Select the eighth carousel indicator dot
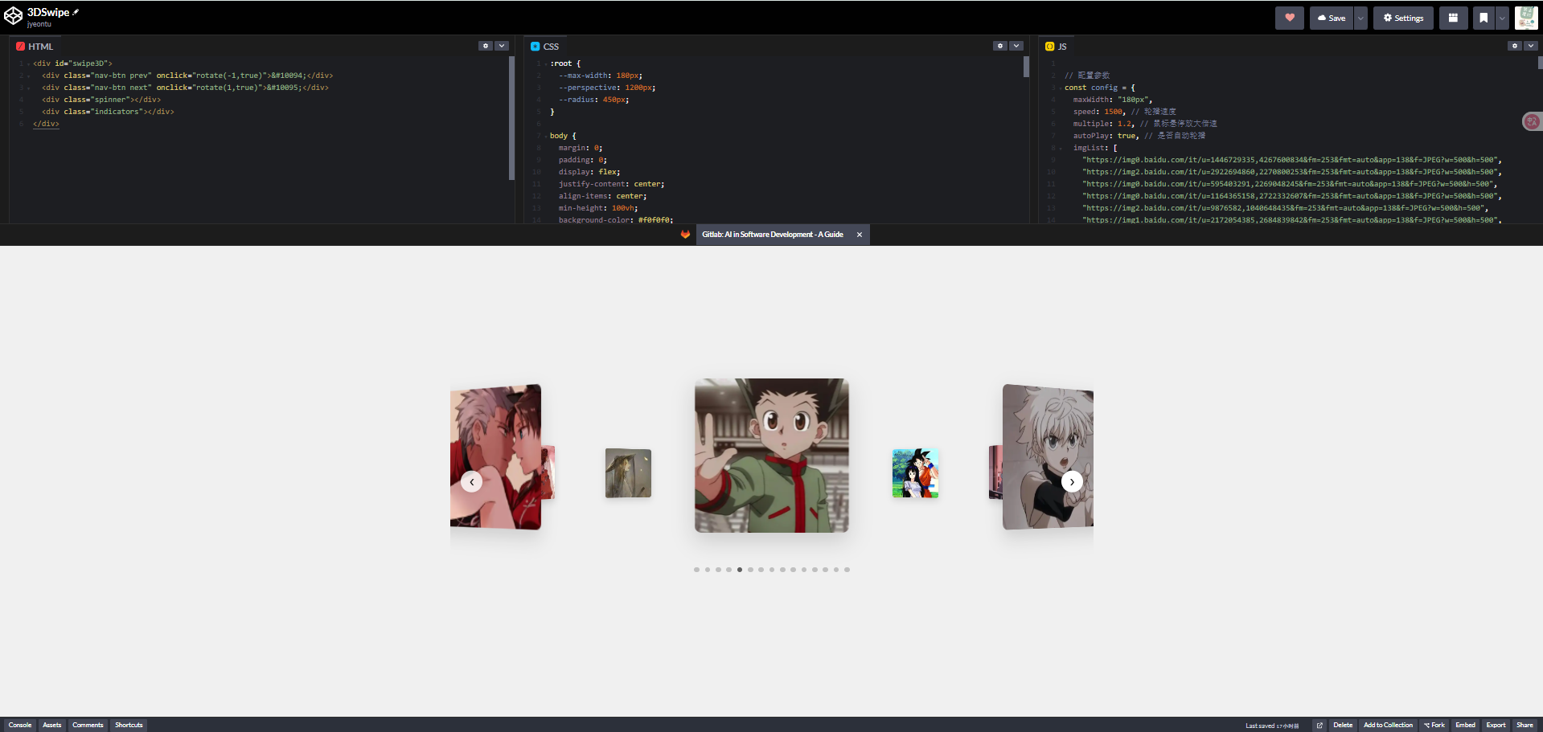This screenshot has width=1543, height=732. coord(772,570)
